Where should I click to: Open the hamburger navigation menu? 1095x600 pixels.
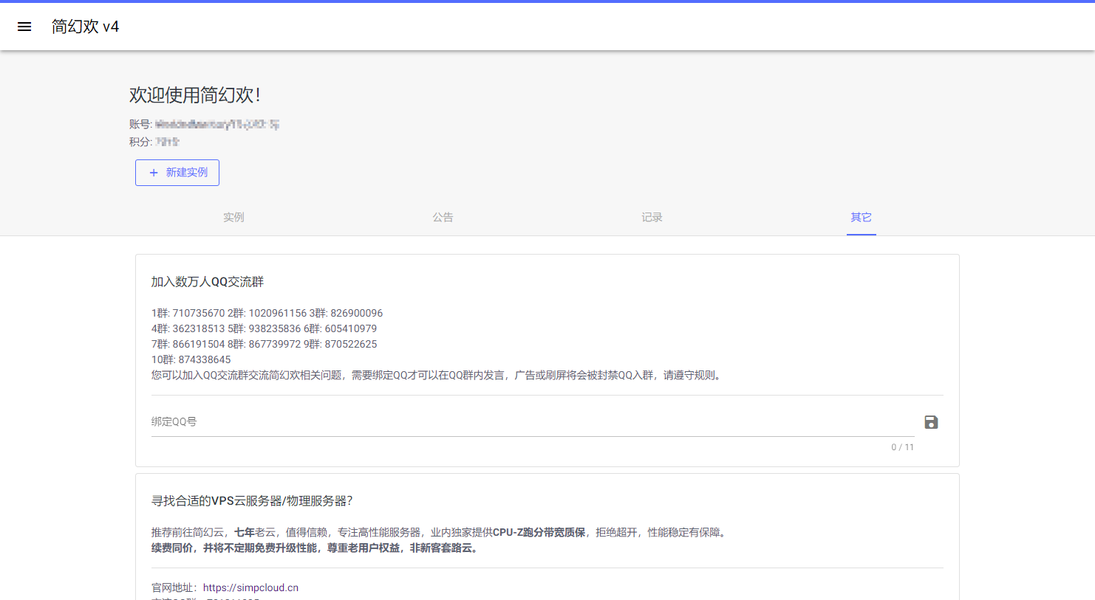coord(24,27)
